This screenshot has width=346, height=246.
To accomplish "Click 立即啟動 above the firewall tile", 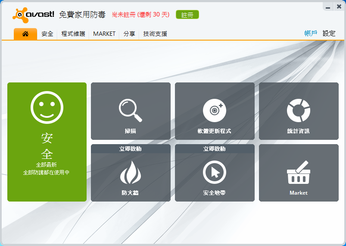I will [x=131, y=149].
